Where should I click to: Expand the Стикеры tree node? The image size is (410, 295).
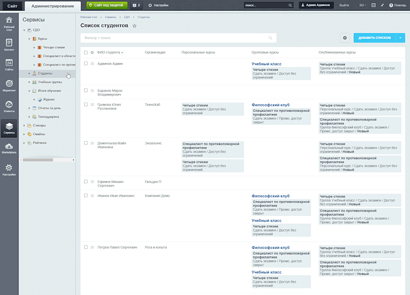(24, 125)
